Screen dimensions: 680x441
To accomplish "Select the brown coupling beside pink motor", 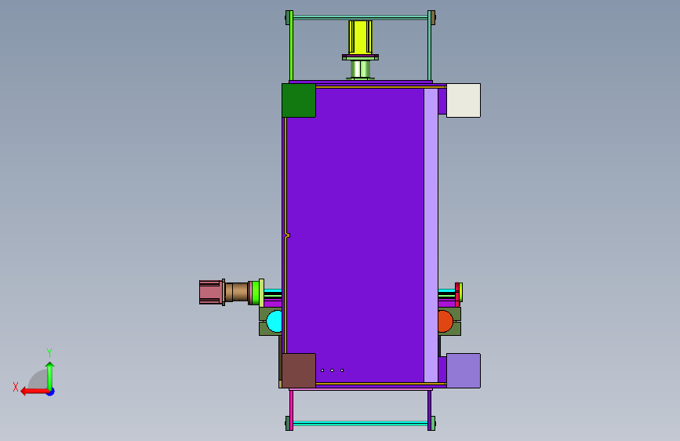I will pyautogui.click(x=237, y=292).
